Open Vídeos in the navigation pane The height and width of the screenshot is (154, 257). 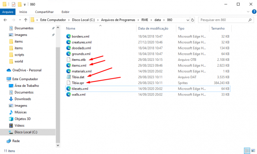point(17,126)
